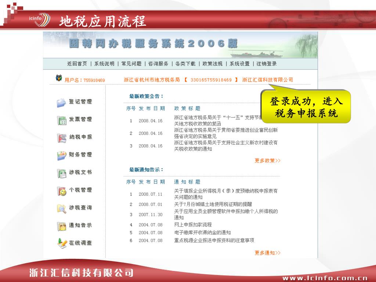
Task: Click the 更多通知>> link
Action: 267,253
